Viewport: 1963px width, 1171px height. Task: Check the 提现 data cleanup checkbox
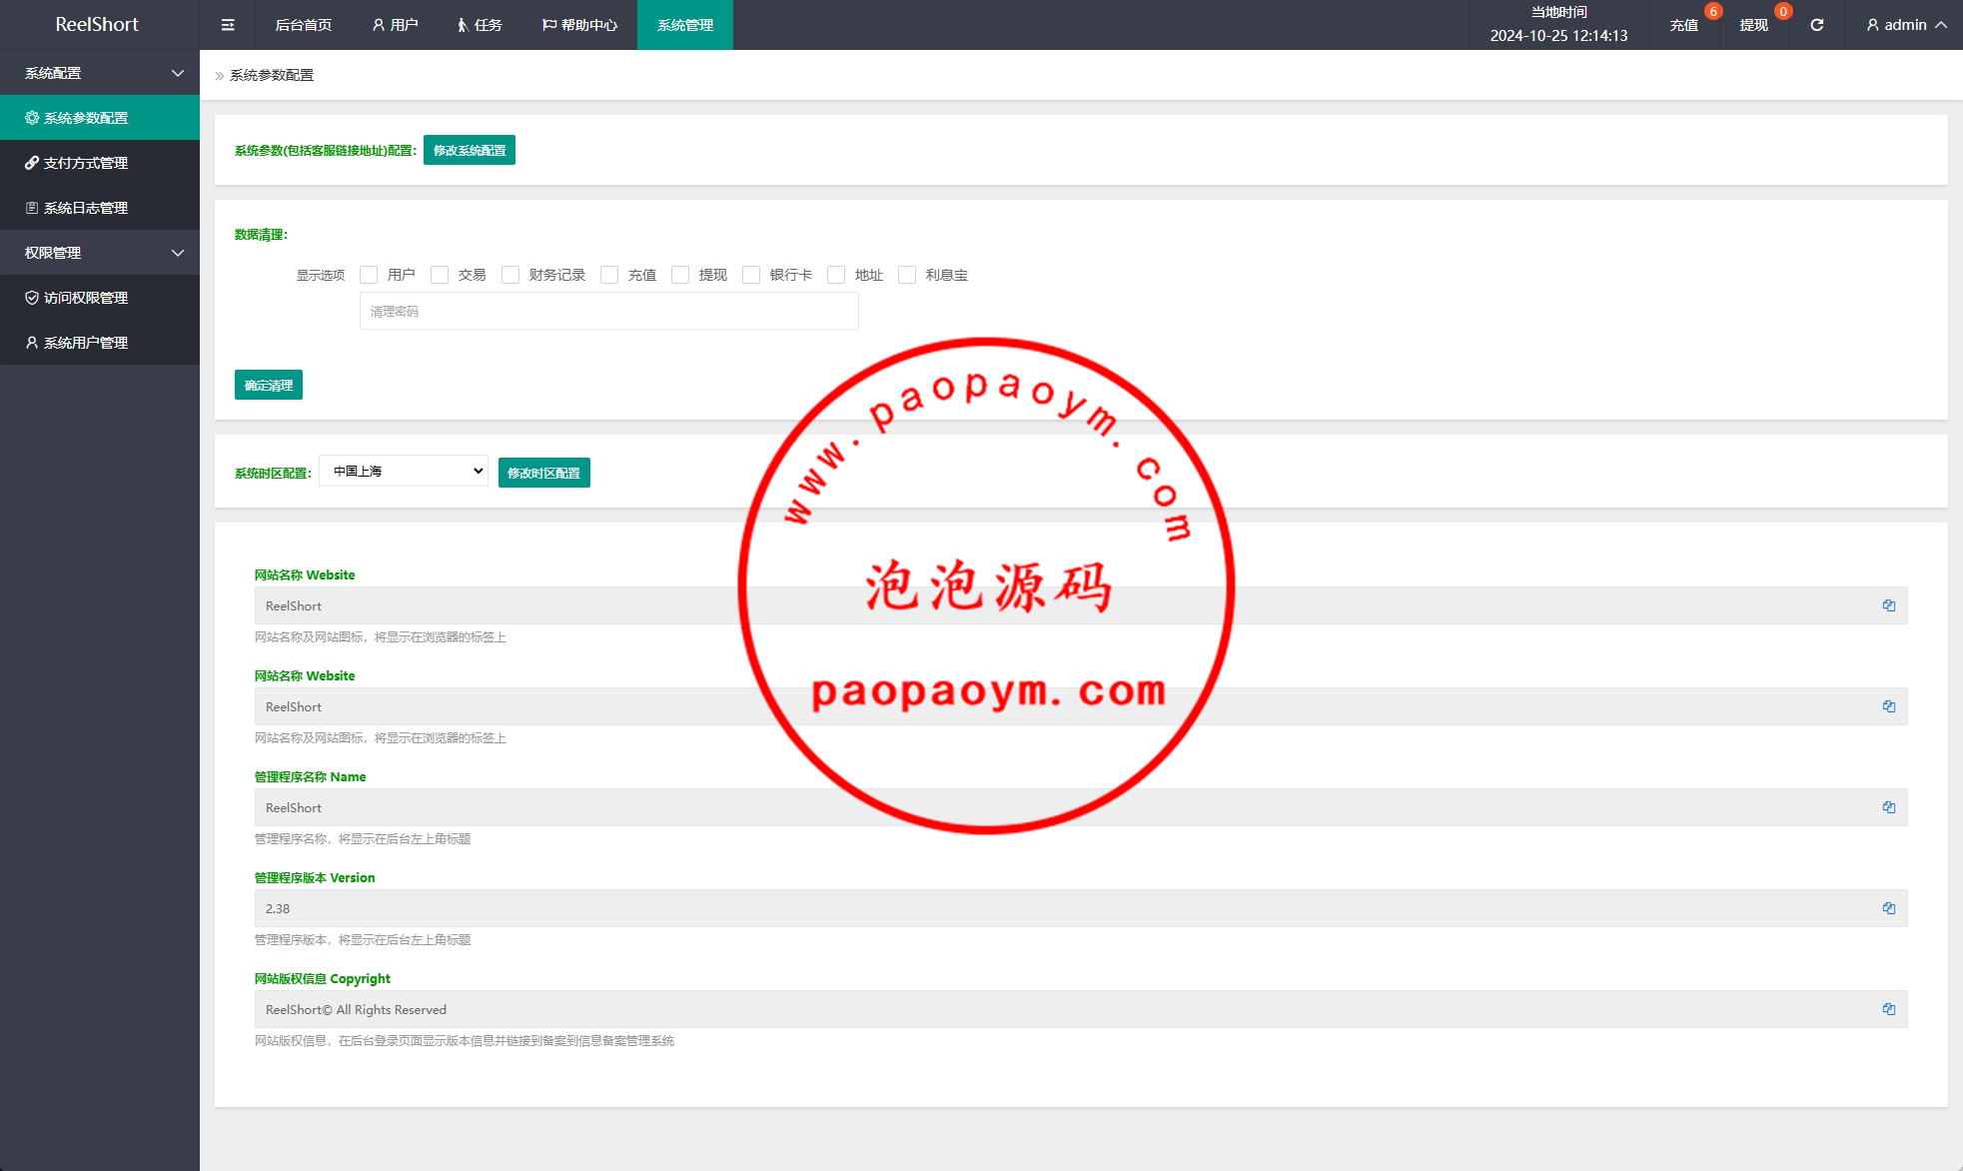coord(680,275)
